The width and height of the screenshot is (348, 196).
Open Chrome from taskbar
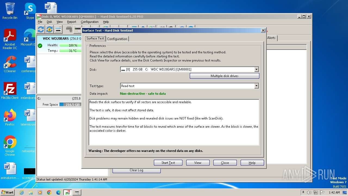49,192
